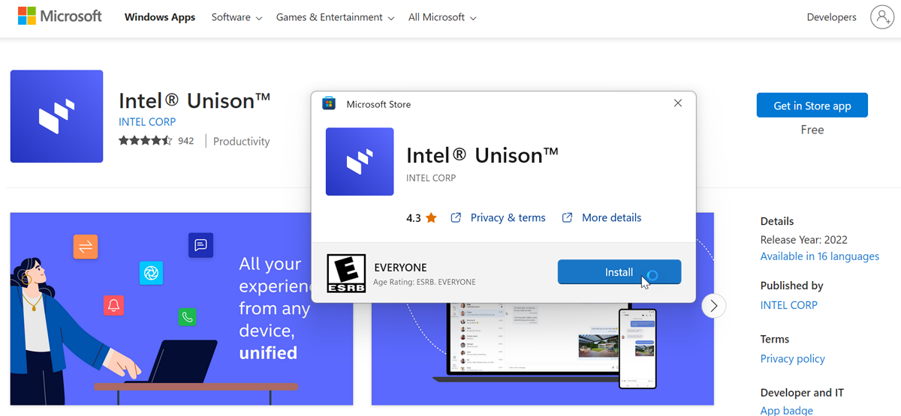This screenshot has height=416, width=901.
Task: Click the external link icon beside More details
Action: click(568, 218)
